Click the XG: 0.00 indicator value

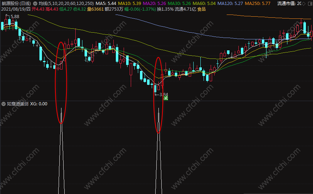pyautogui.click(x=39, y=104)
